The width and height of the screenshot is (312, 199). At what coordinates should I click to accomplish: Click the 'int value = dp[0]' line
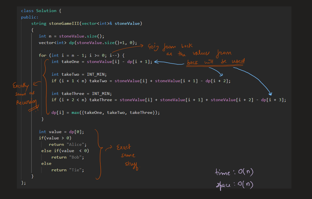[61, 132]
